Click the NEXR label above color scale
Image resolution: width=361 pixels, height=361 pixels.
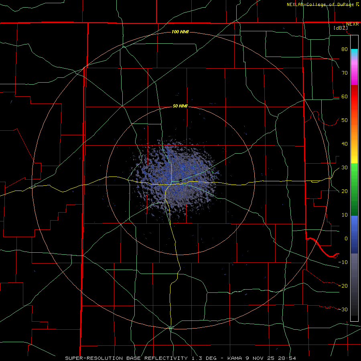pos(353,24)
